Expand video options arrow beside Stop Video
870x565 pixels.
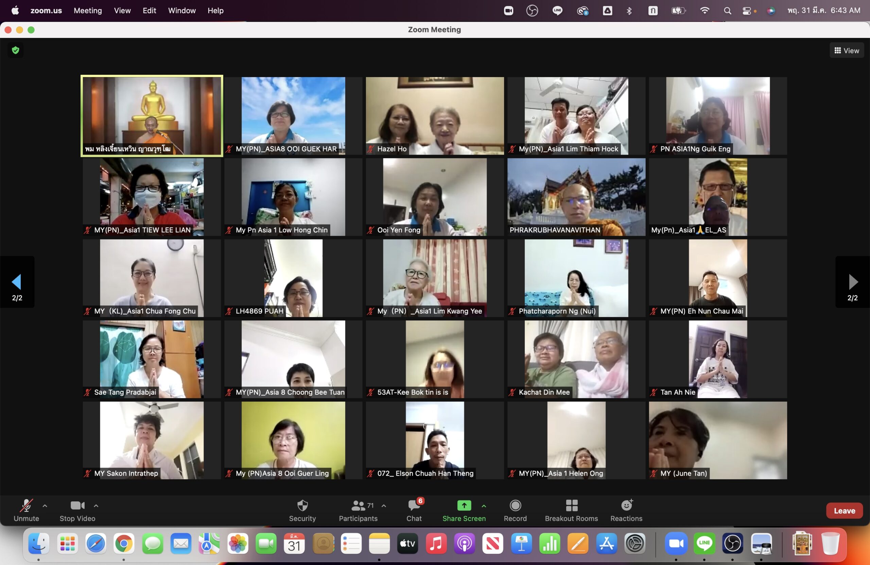coord(96,506)
